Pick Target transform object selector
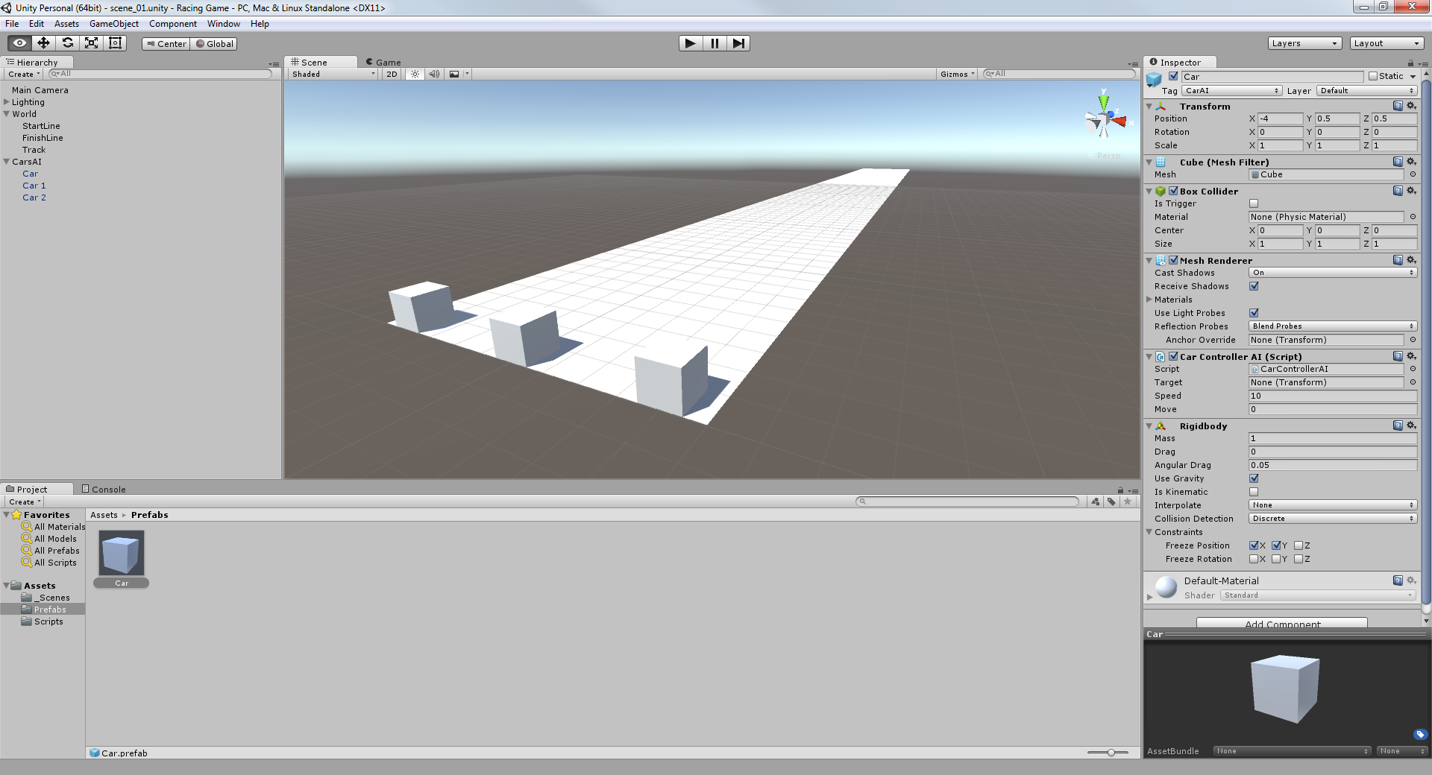Viewport: 1432px width, 775px height. coord(1412,382)
